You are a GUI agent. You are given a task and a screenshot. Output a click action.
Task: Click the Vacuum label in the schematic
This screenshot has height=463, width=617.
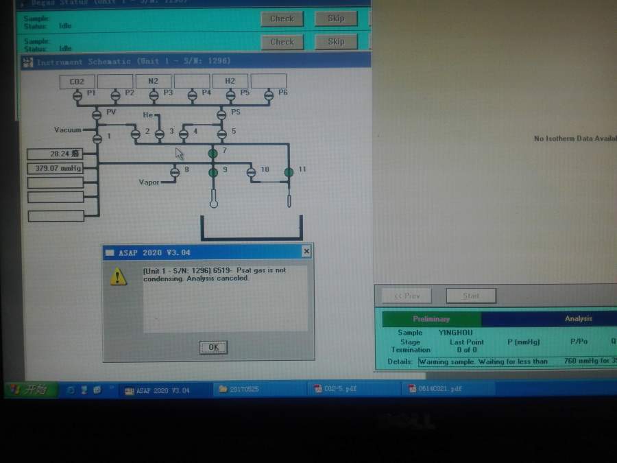[68, 130]
